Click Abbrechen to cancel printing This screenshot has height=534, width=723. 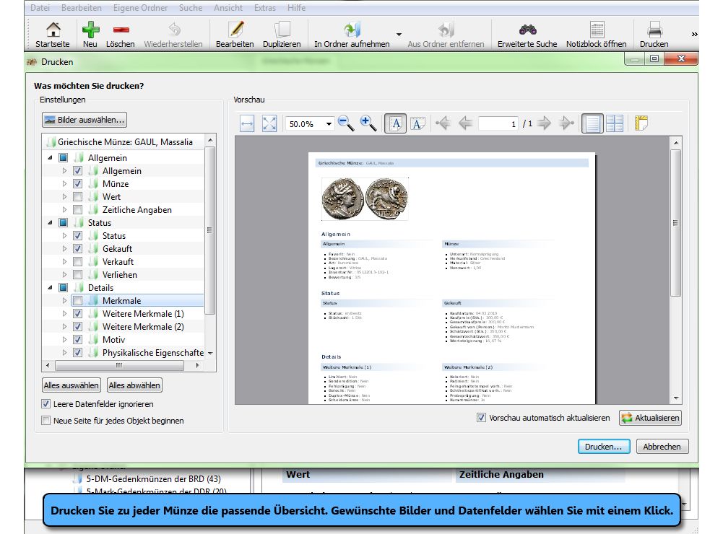coord(662,447)
